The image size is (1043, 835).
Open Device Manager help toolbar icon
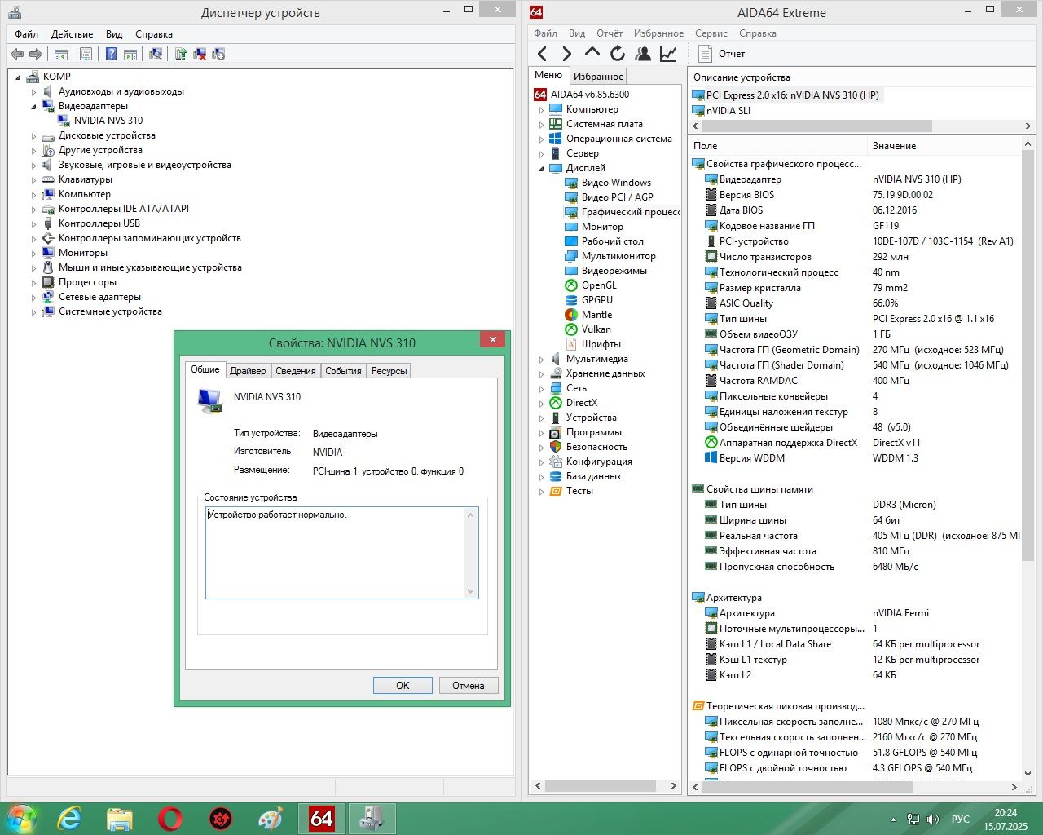111,54
